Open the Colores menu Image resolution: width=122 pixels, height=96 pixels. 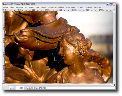43,7
